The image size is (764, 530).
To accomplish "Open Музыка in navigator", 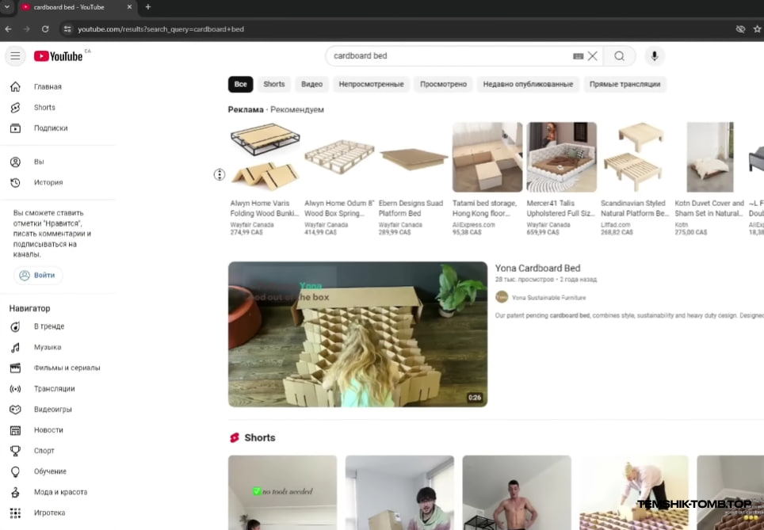I will (x=58, y=347).
